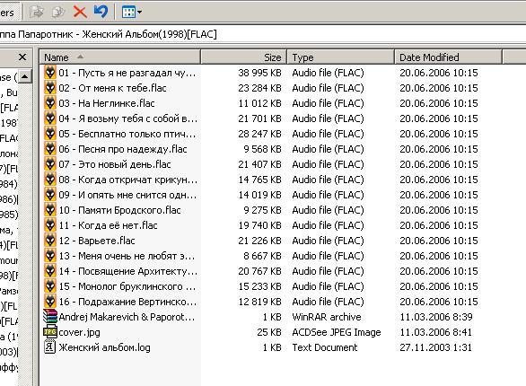The height and width of the screenshot is (386, 526).
Task: Select the Женский альбом.log file name
Action: point(104,347)
